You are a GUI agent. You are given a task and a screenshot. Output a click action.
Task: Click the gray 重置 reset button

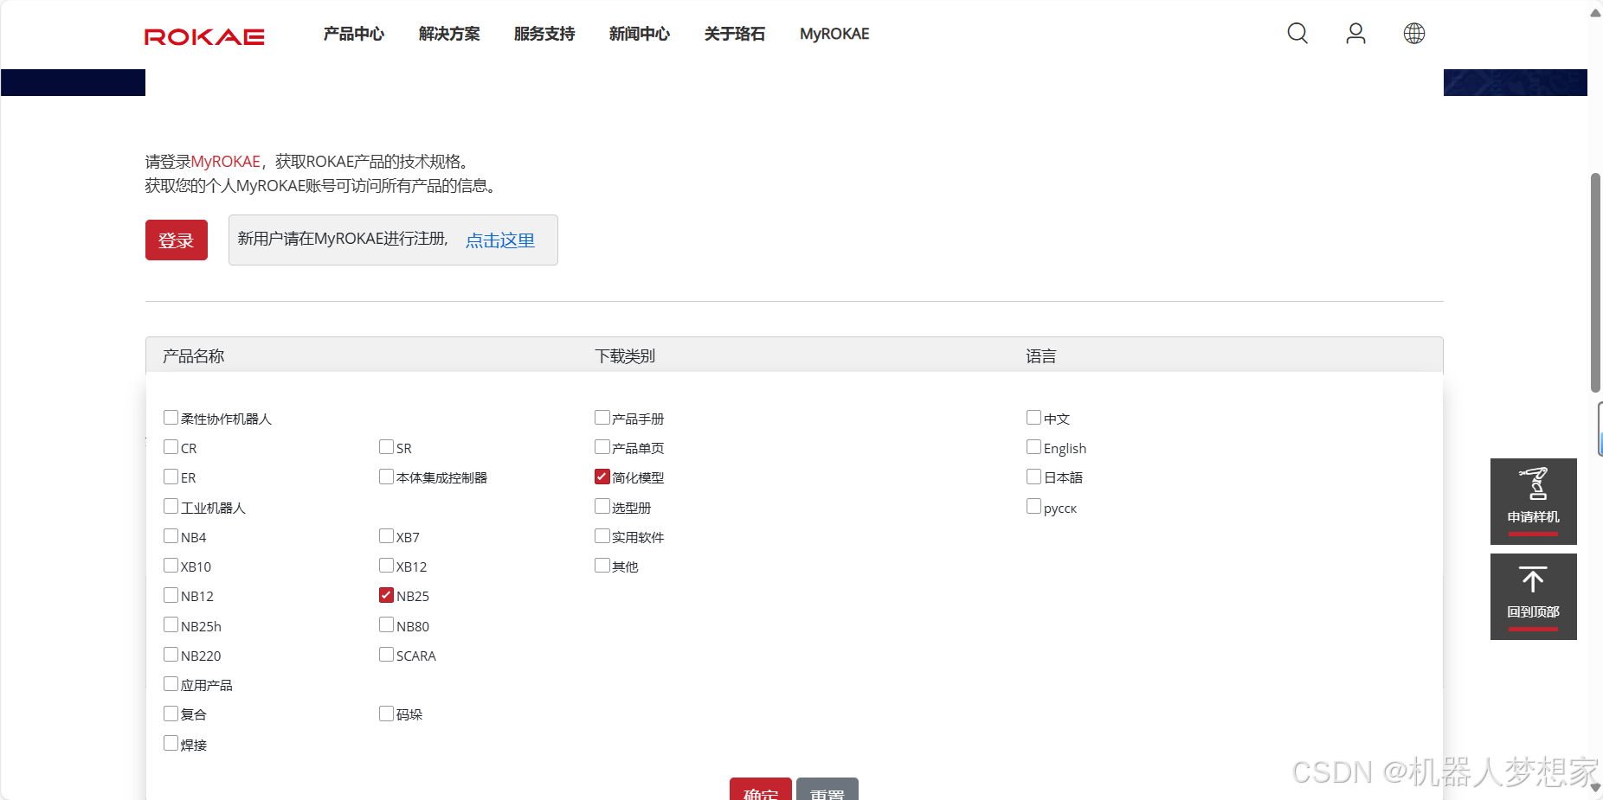click(x=827, y=789)
